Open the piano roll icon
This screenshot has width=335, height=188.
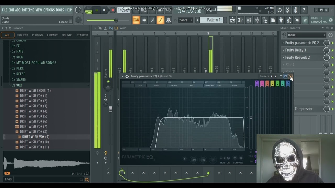(x=240, y=20)
